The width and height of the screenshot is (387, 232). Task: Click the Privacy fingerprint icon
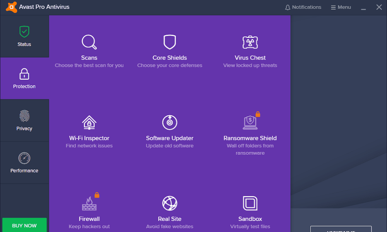click(24, 116)
